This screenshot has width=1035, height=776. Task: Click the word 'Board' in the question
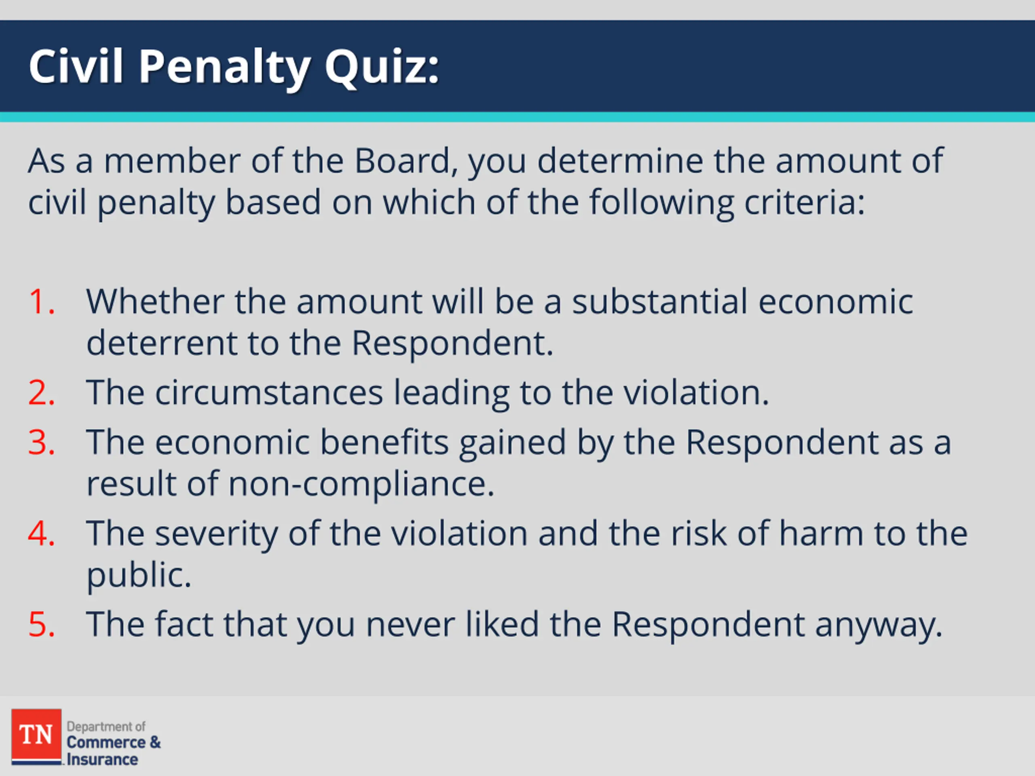[x=402, y=161]
